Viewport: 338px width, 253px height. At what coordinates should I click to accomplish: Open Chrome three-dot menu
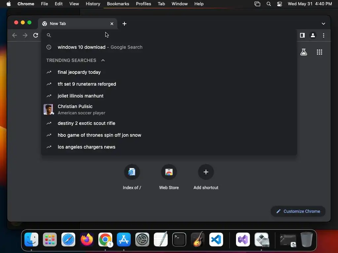click(323, 35)
